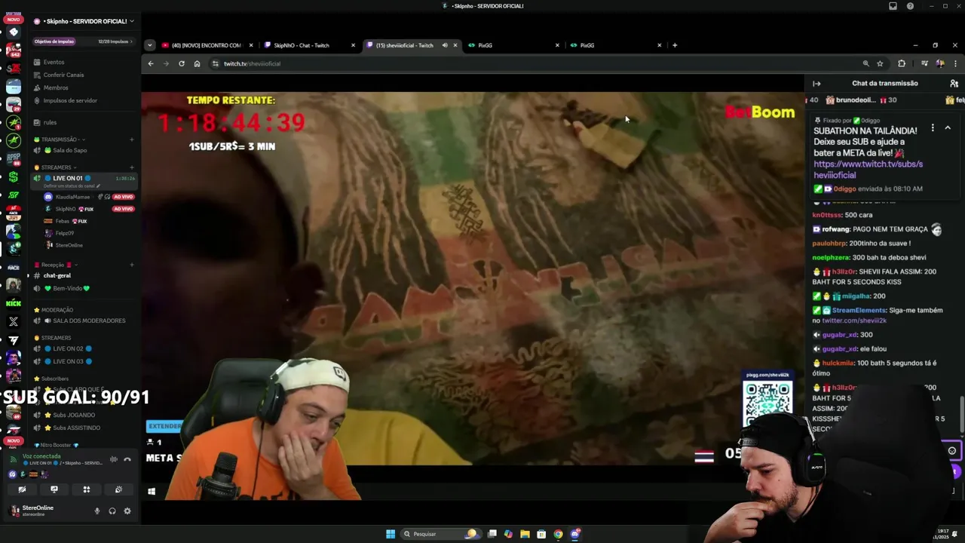This screenshot has height=543, width=965.
Task: Add channel to TRANSMISSÃO category
Action: [x=131, y=140]
